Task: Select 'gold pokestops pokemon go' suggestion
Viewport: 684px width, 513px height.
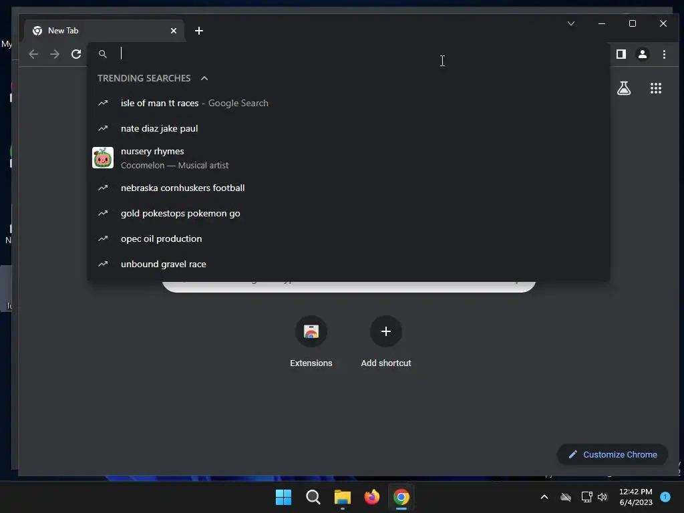Action: tap(349, 213)
